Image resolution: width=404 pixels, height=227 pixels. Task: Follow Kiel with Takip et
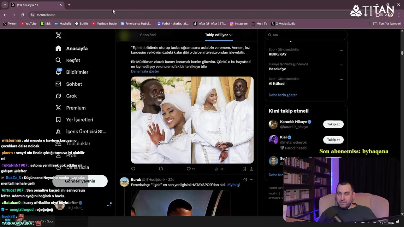(333, 140)
